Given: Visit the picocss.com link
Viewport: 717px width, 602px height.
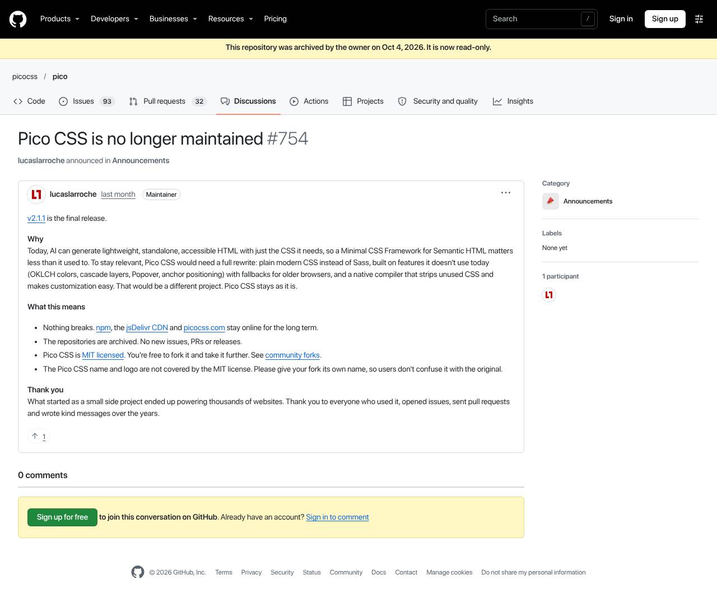Looking at the screenshot, I should [x=204, y=328].
